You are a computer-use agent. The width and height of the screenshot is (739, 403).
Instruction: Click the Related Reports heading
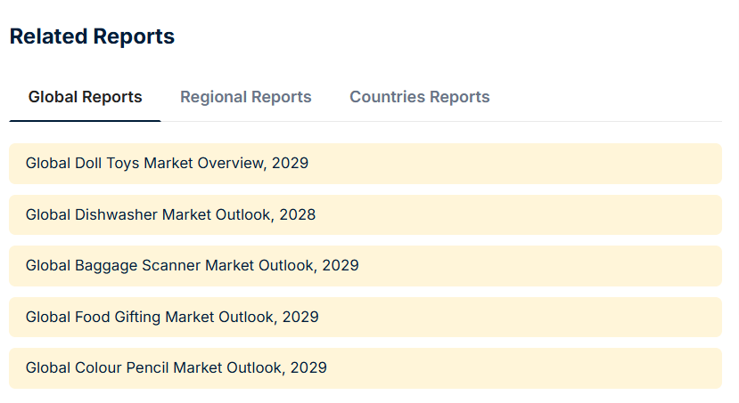pos(92,36)
